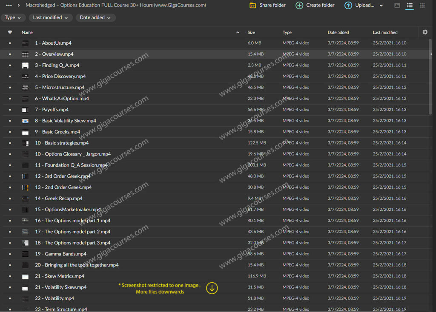This screenshot has height=312, width=436.
Task: Click the Upload arrow icon
Action: click(x=348, y=6)
